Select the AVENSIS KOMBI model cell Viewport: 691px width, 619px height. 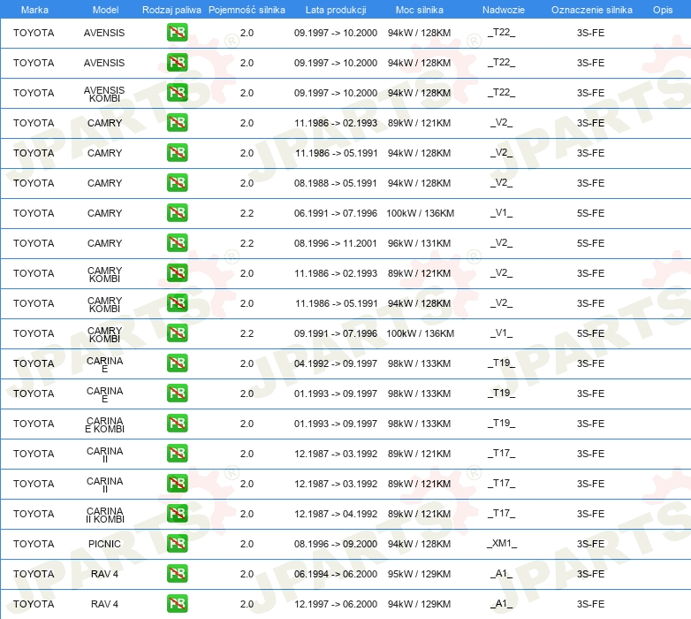[x=104, y=94]
